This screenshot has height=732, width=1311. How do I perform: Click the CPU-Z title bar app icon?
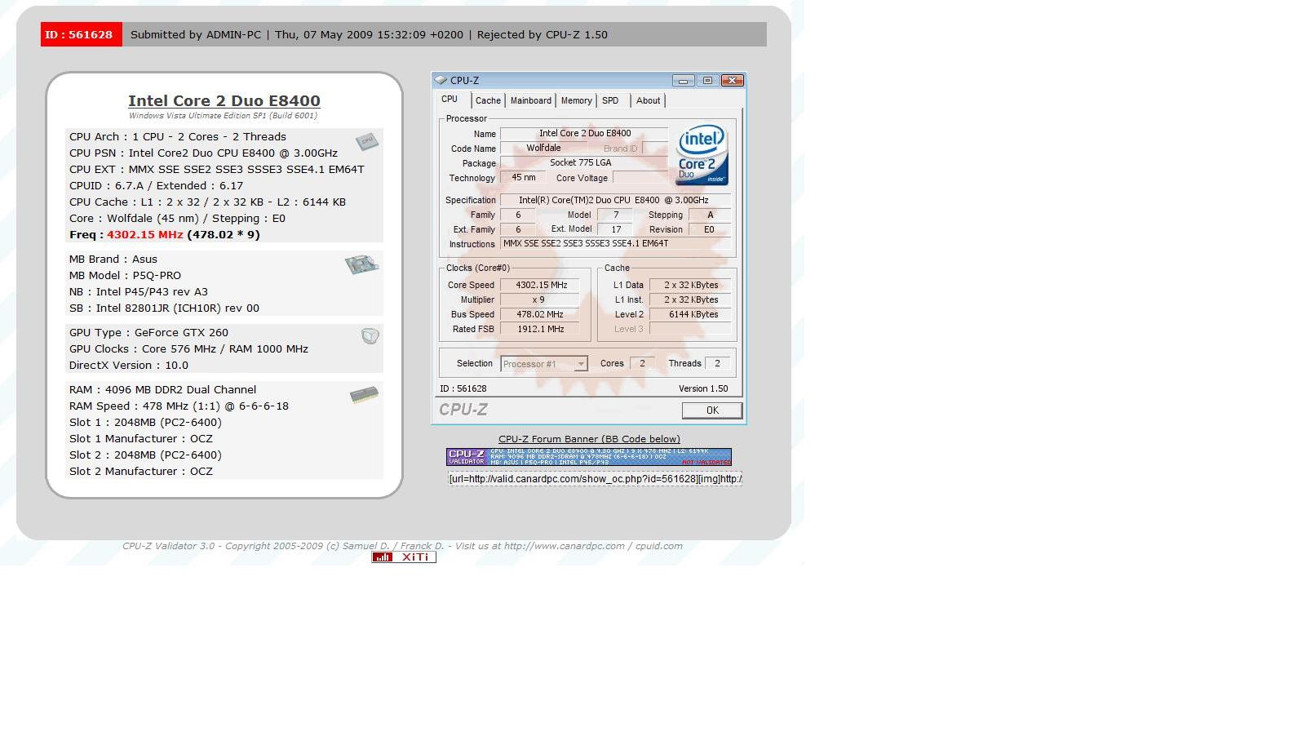click(441, 80)
